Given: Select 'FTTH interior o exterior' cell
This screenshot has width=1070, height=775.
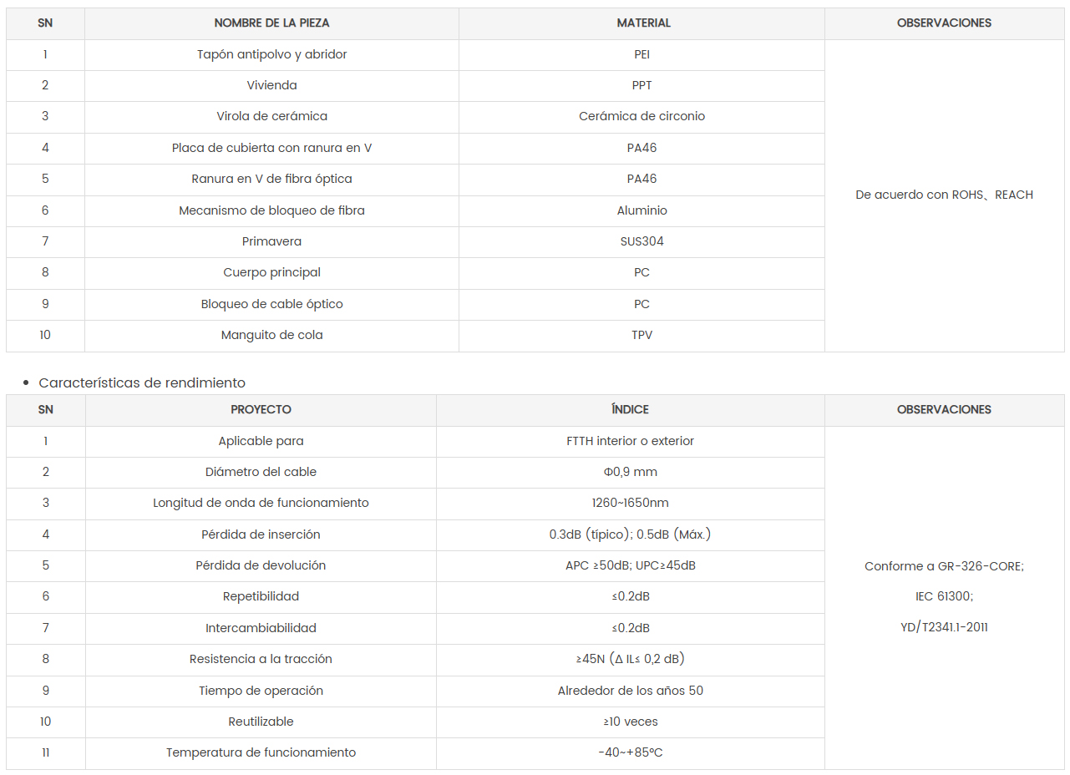Looking at the screenshot, I should (630, 441).
